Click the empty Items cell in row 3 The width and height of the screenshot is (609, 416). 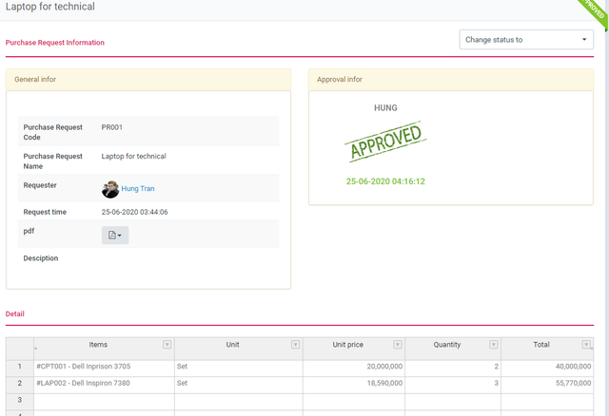pos(104,400)
